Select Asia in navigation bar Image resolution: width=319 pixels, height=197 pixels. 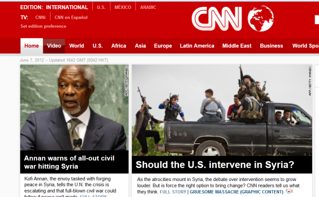[x=140, y=46]
